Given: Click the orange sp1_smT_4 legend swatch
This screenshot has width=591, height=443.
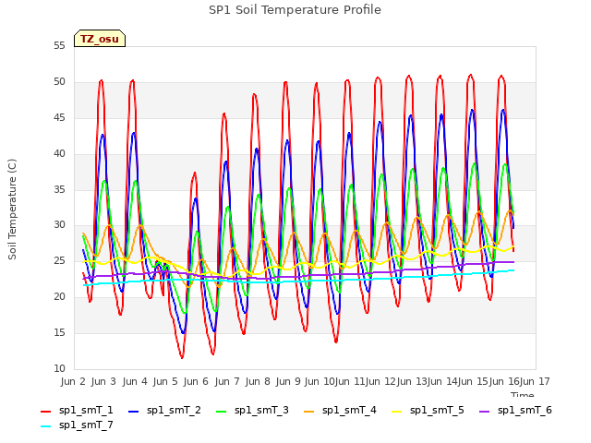Looking at the screenshot, I should click(x=309, y=412).
